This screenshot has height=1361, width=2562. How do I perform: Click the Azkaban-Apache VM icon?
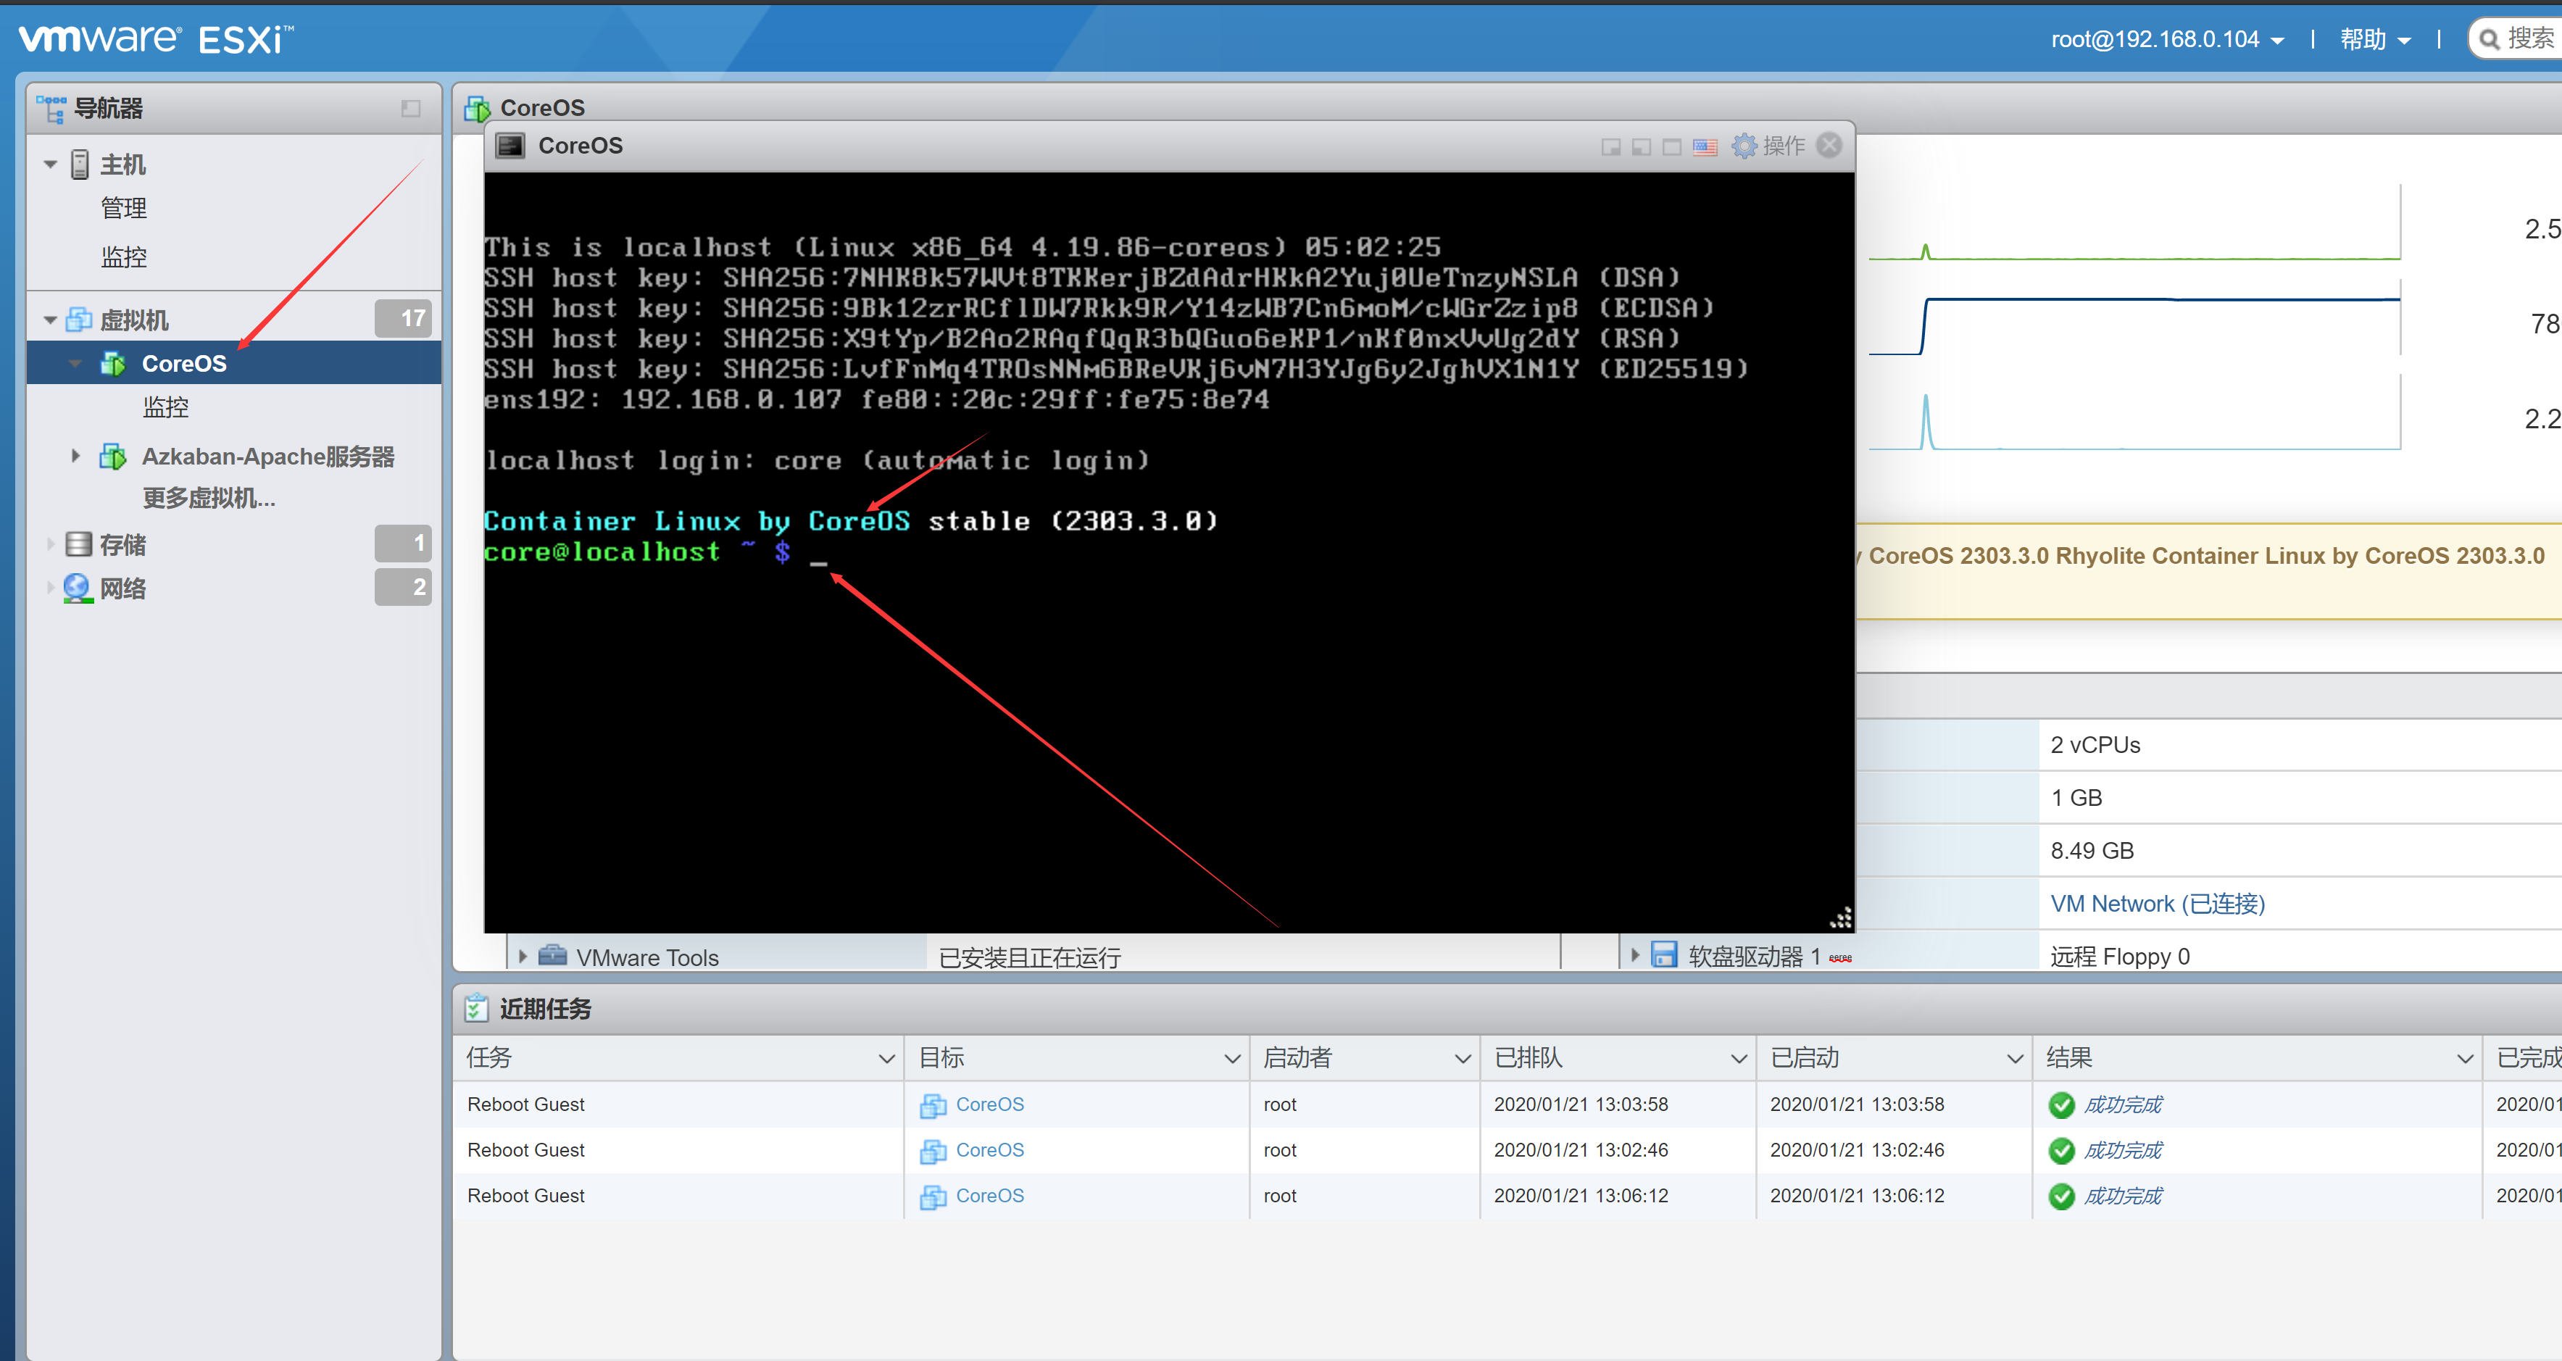(x=113, y=457)
